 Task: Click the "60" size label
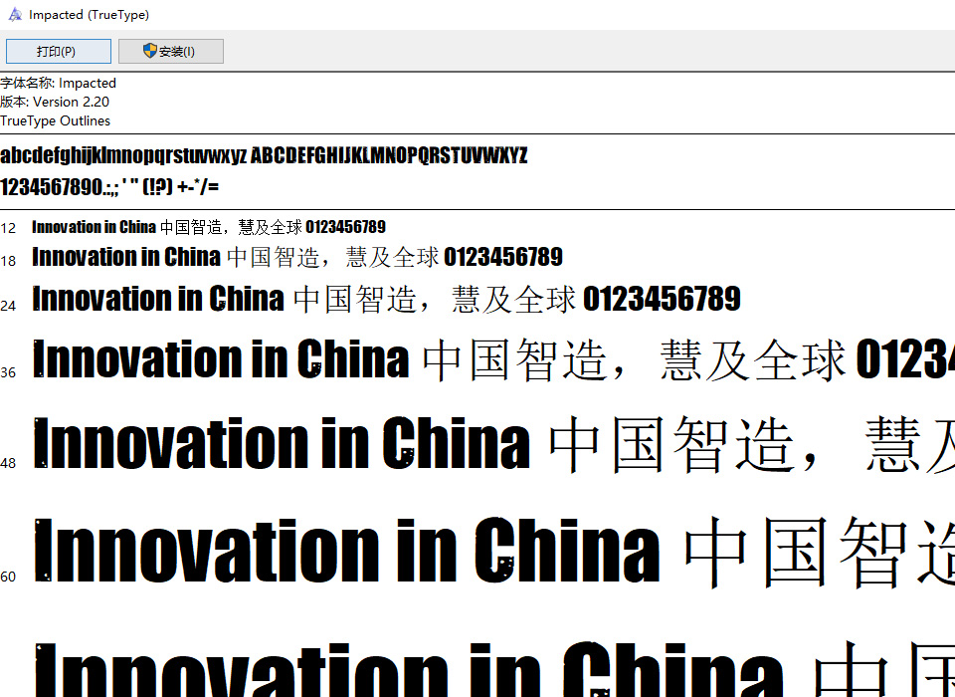[x=8, y=577]
